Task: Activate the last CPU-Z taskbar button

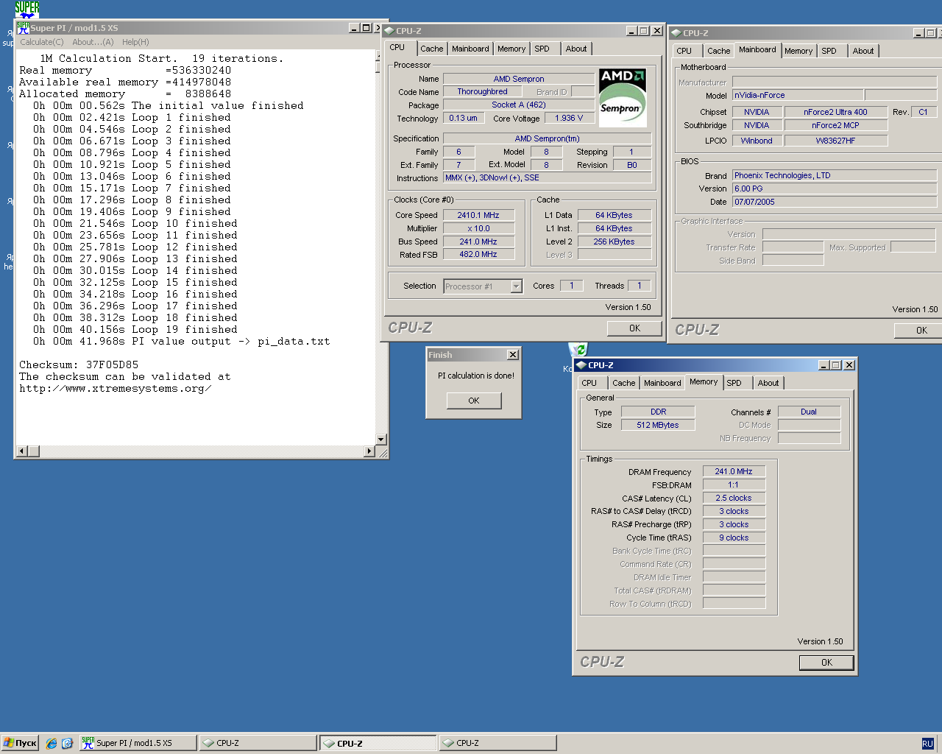Action: (498, 743)
